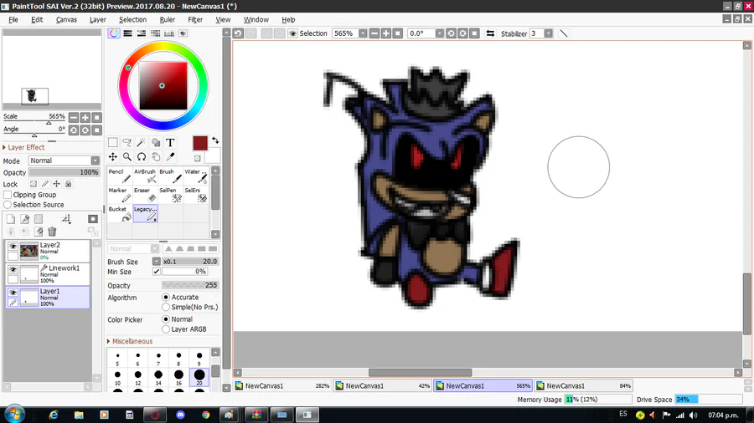754x423 pixels.
Task: Select the Lasso tool
Action: click(x=127, y=142)
